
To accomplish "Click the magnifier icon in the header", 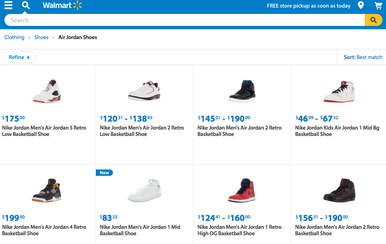I will (x=26, y=6).
